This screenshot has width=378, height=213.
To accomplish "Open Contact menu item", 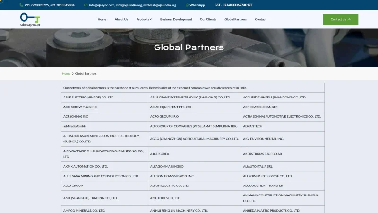I will coord(261,19).
